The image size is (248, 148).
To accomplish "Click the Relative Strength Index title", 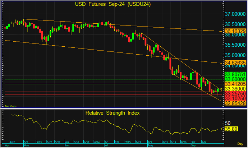I will click(112, 113).
